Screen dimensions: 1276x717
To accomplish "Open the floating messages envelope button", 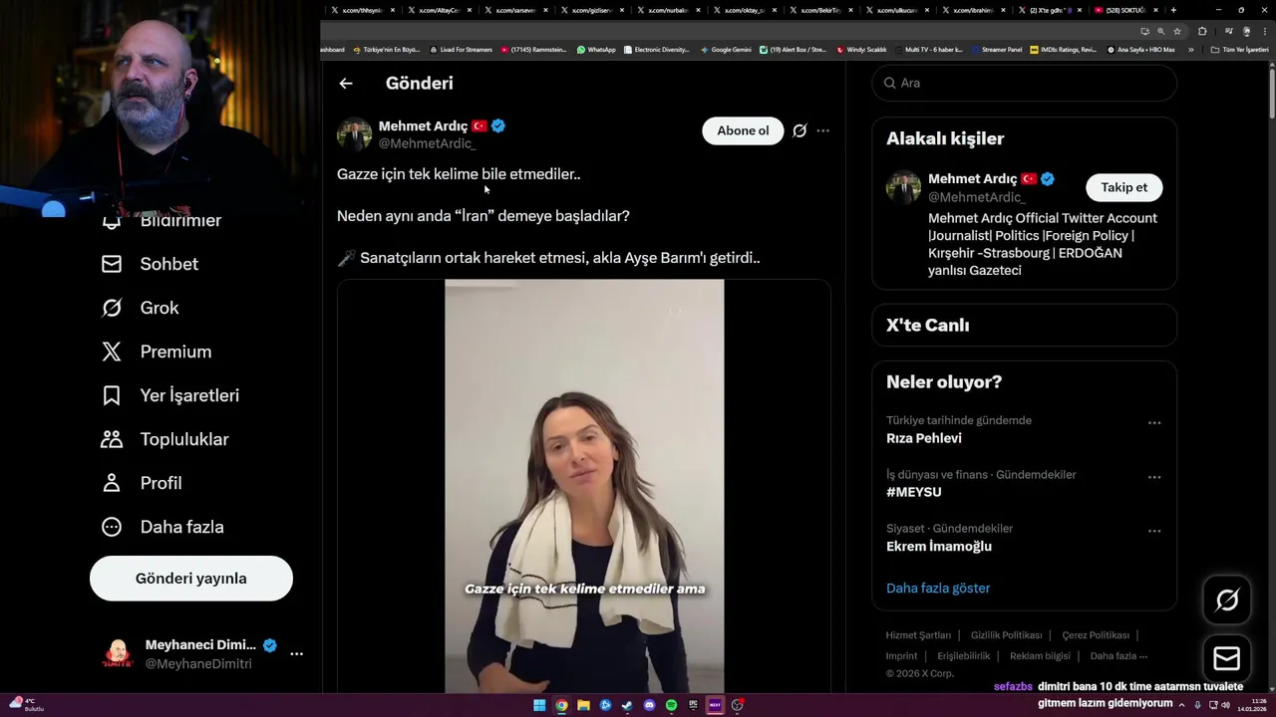I will (1227, 658).
